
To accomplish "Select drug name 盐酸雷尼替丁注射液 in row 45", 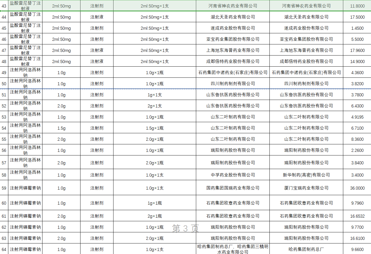I will tap(25, 28).
